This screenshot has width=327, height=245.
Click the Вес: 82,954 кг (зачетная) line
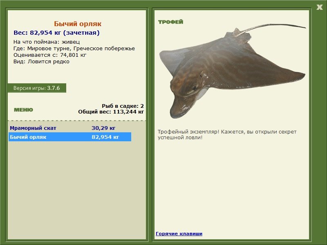(x=56, y=33)
